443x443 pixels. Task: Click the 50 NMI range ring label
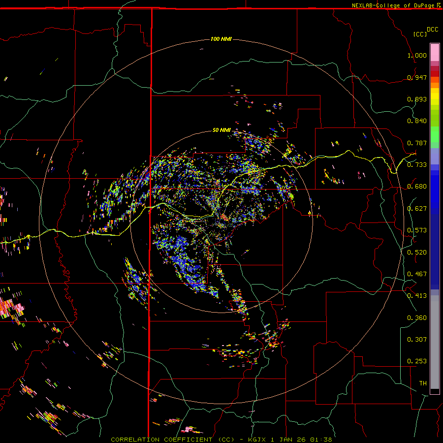[x=221, y=130]
